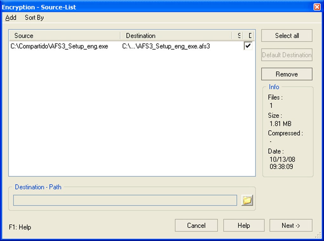This screenshot has width=324, height=241.
Task: Uncheck the checkbox for AFS3_Setup_eng.exe
Action: pyautogui.click(x=247, y=46)
